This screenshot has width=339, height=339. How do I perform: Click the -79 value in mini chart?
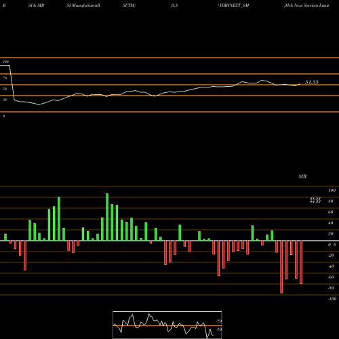[219, 321]
